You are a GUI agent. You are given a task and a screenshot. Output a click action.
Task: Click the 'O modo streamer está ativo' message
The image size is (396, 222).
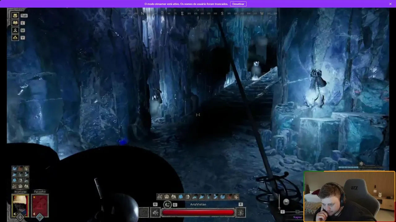[x=187, y=4]
